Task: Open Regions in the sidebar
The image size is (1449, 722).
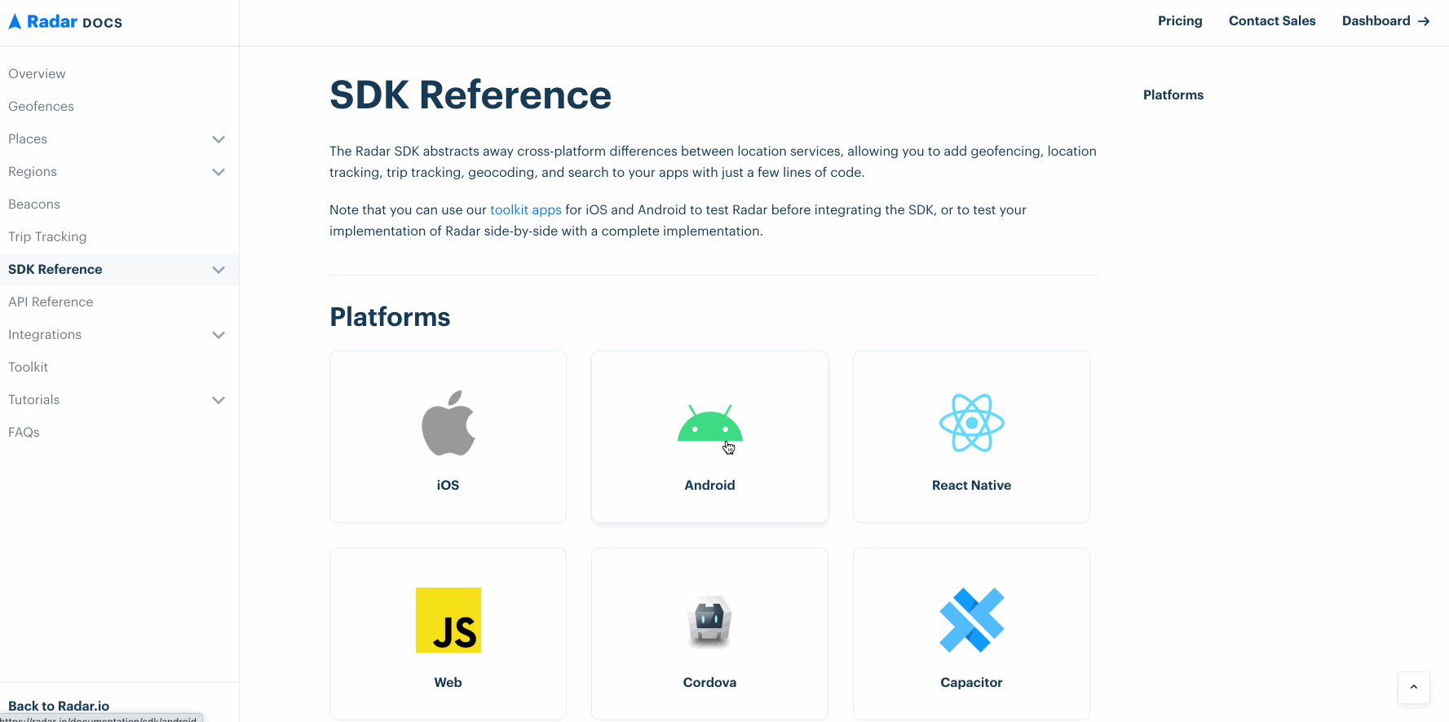Action: tap(33, 172)
